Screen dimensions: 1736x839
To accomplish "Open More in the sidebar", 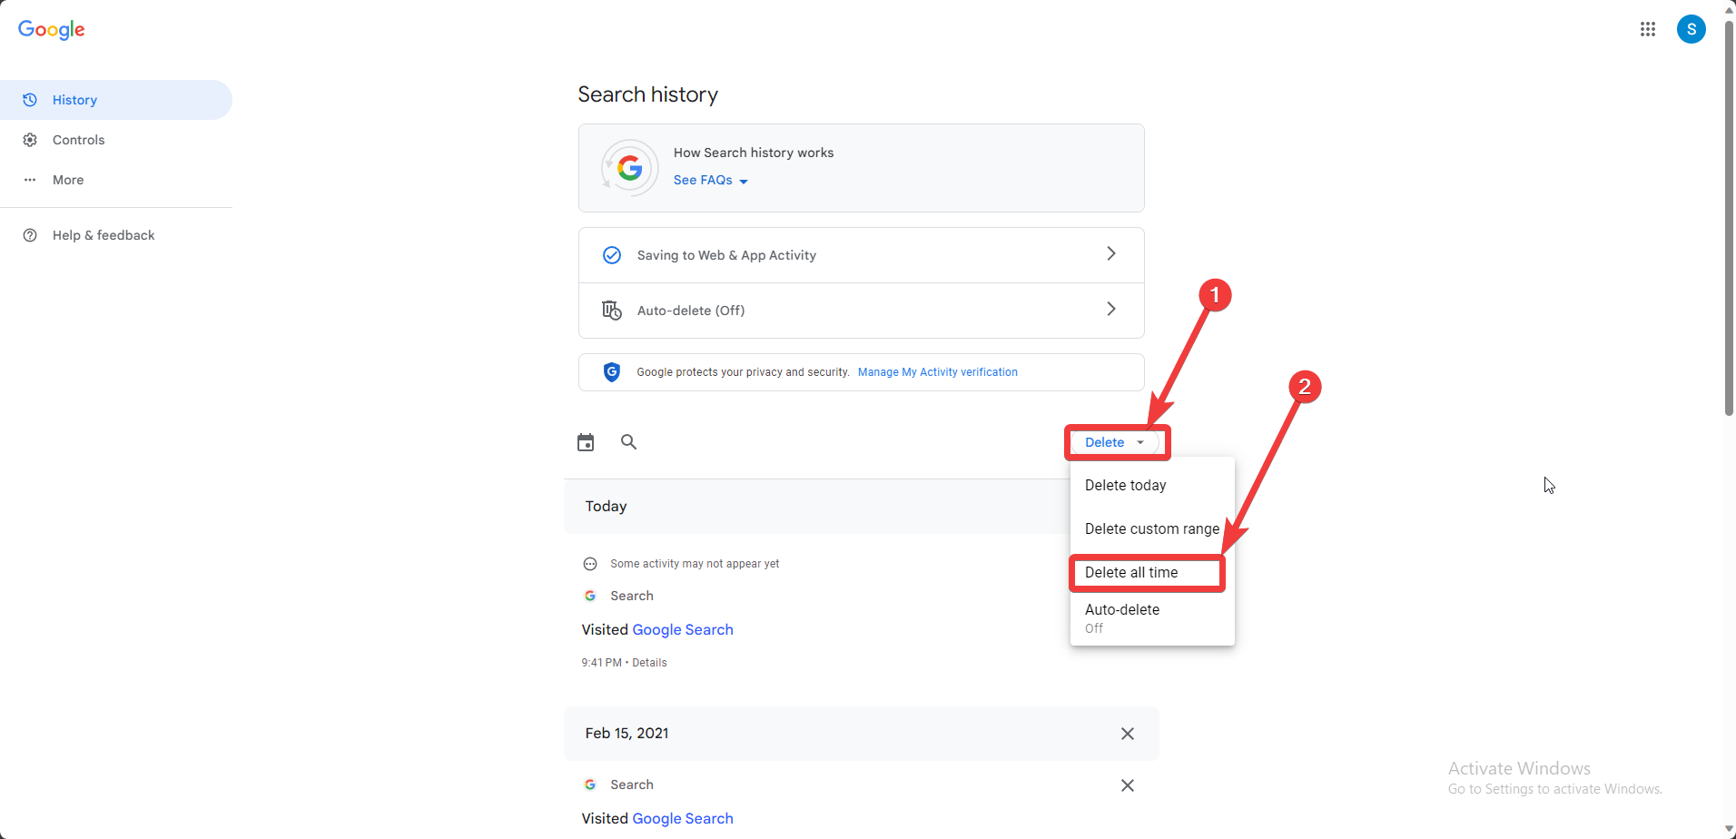I will [x=116, y=180].
